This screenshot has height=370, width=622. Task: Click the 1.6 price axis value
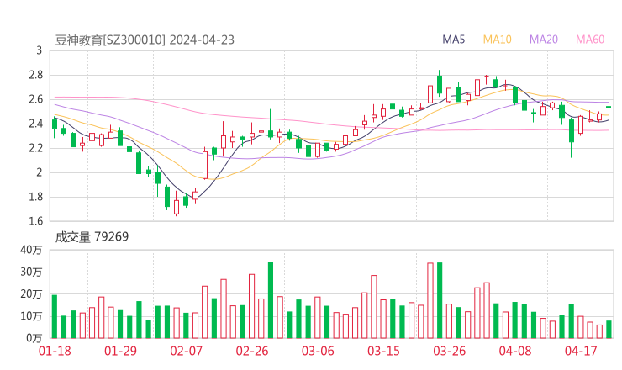point(35,221)
